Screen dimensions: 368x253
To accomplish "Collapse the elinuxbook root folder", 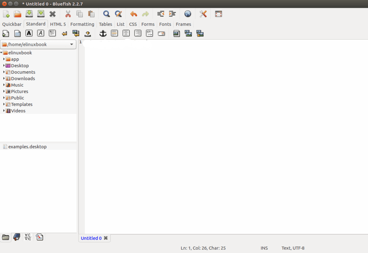I will click(1, 53).
